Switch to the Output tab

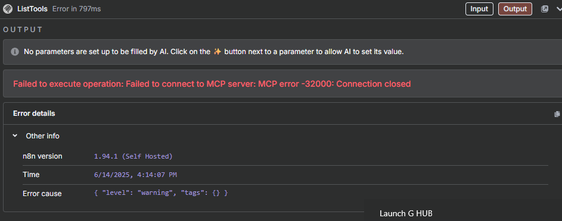click(515, 9)
